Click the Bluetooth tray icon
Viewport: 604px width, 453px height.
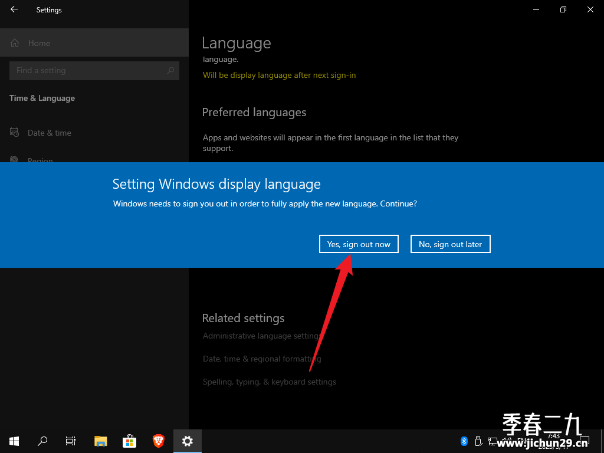coord(464,441)
